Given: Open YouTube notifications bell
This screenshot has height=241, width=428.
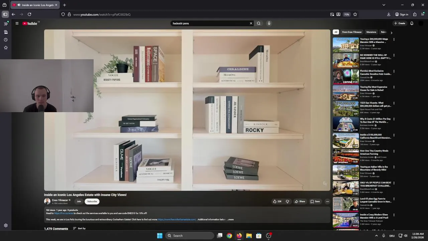Looking at the screenshot, I should pyautogui.click(x=412, y=23).
